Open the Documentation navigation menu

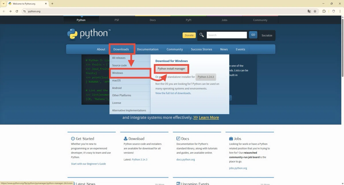point(148,49)
